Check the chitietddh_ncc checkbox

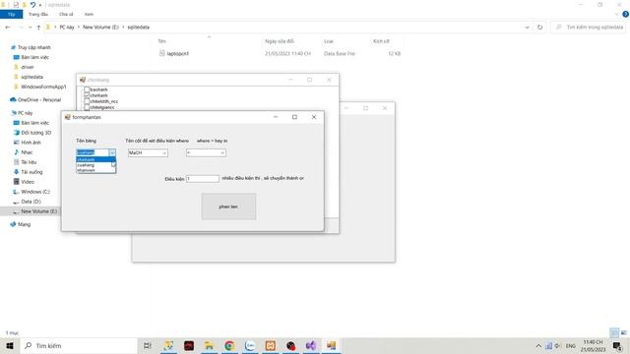point(87,101)
